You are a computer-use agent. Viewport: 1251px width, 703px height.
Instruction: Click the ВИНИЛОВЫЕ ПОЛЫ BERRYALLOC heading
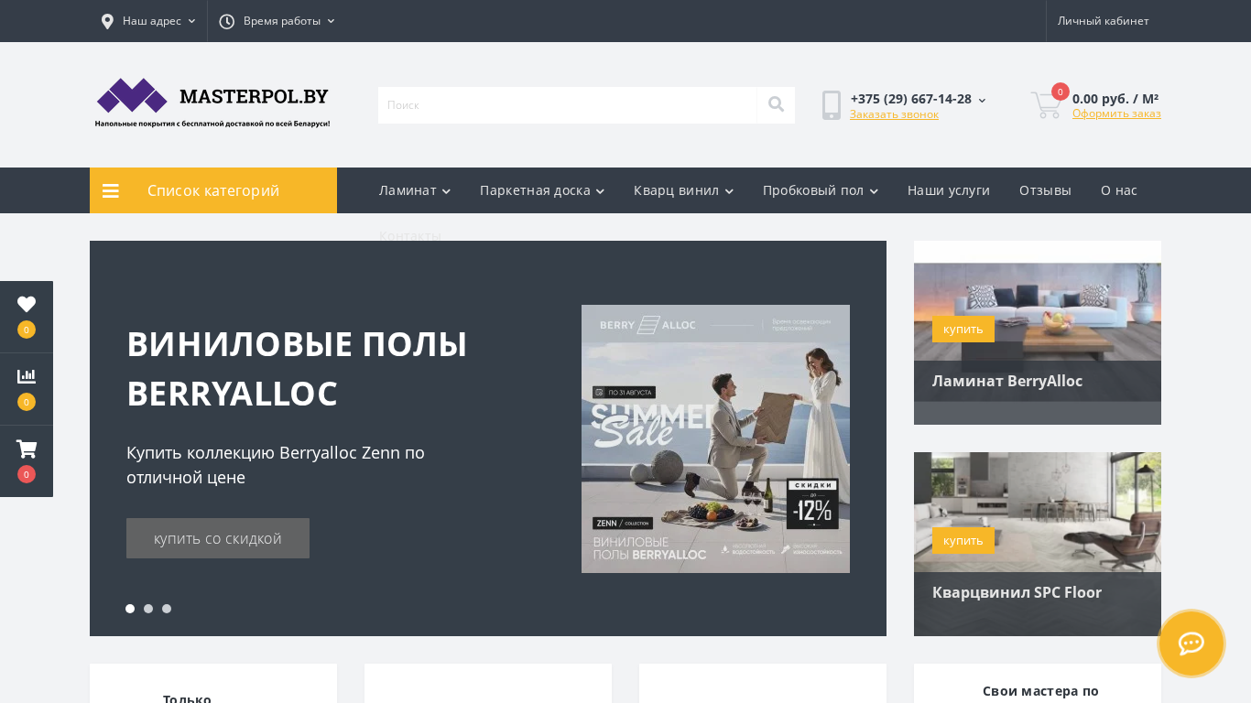pyautogui.click(x=297, y=368)
